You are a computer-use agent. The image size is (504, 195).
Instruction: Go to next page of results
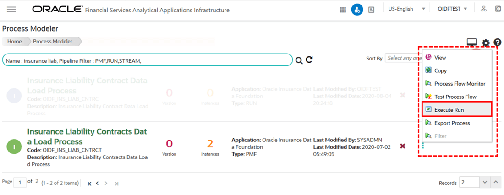pyautogui.click(x=106, y=183)
